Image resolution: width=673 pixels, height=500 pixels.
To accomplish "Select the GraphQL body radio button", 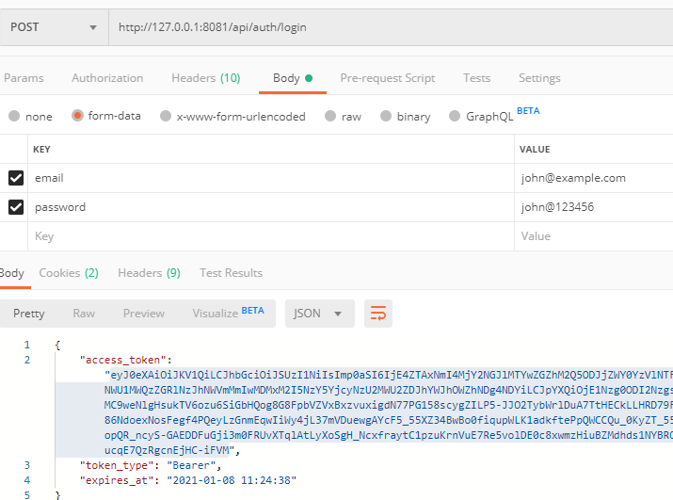I will pos(454,117).
